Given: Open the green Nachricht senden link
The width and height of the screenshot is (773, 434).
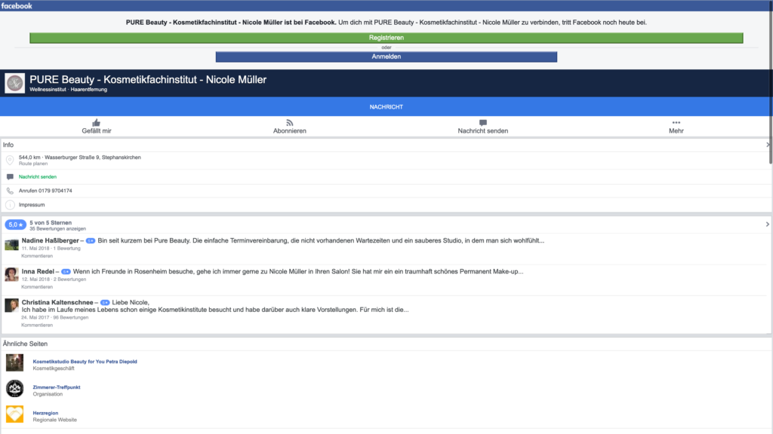Looking at the screenshot, I should (x=38, y=176).
